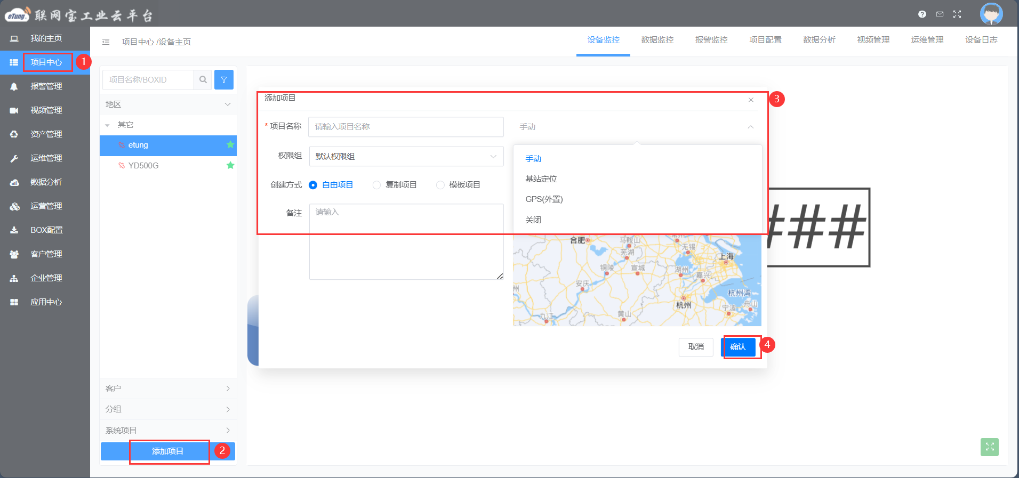Select the 模板项目 radio button
Screen dimensions: 1019x478
440,185
